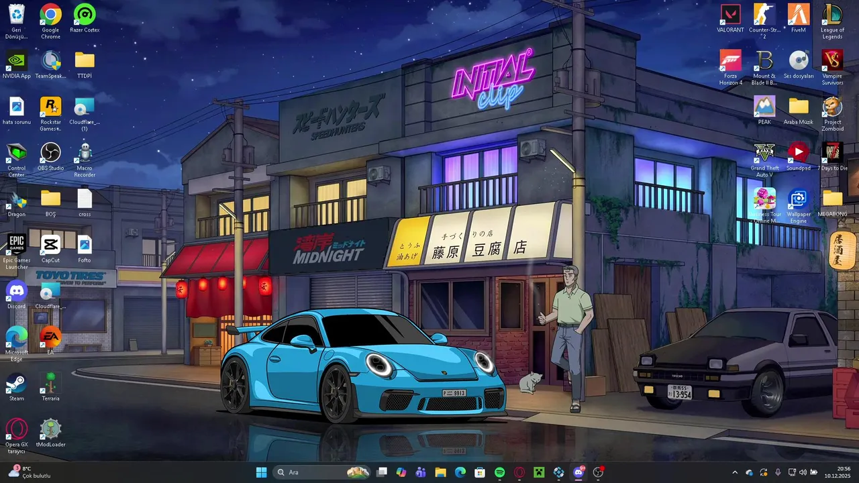
Task: Select the MEGABONG folder on desktop
Action: click(833, 203)
